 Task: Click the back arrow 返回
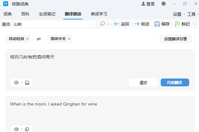point(121,24)
